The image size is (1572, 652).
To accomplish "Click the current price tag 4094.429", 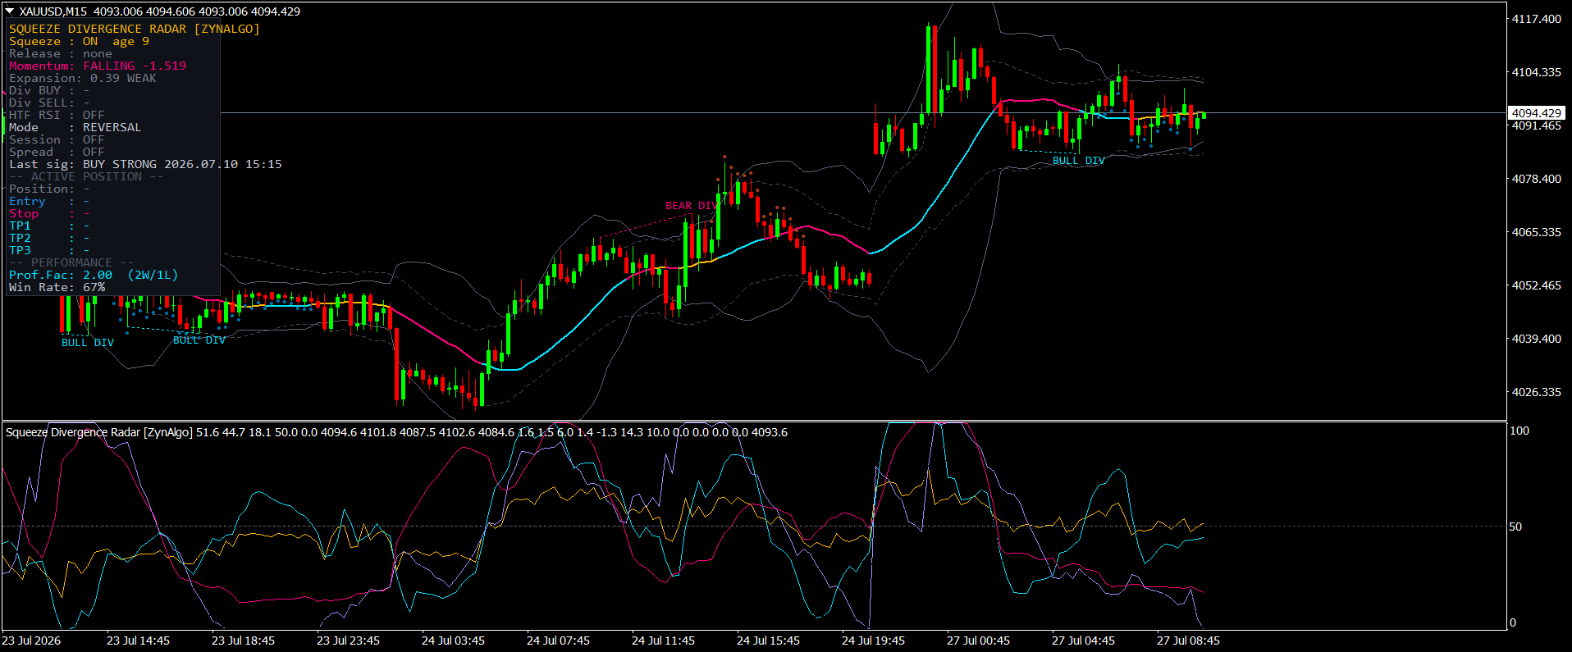I will coord(1537,113).
